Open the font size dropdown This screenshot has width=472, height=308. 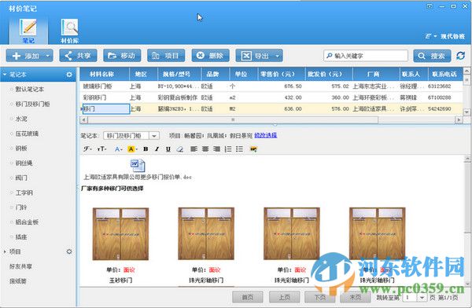(x=101, y=148)
